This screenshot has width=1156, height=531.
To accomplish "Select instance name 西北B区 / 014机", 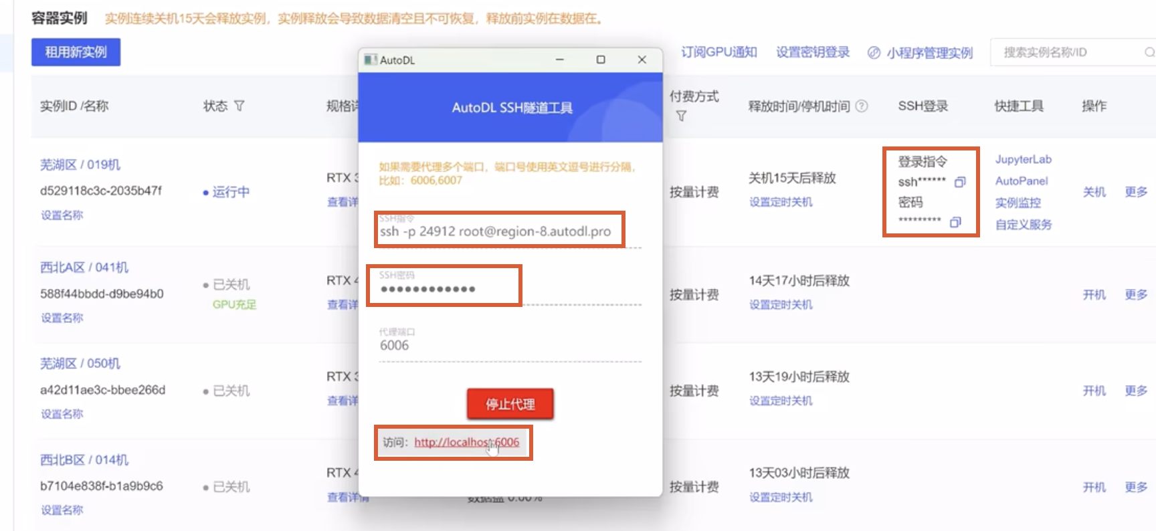I will [84, 460].
